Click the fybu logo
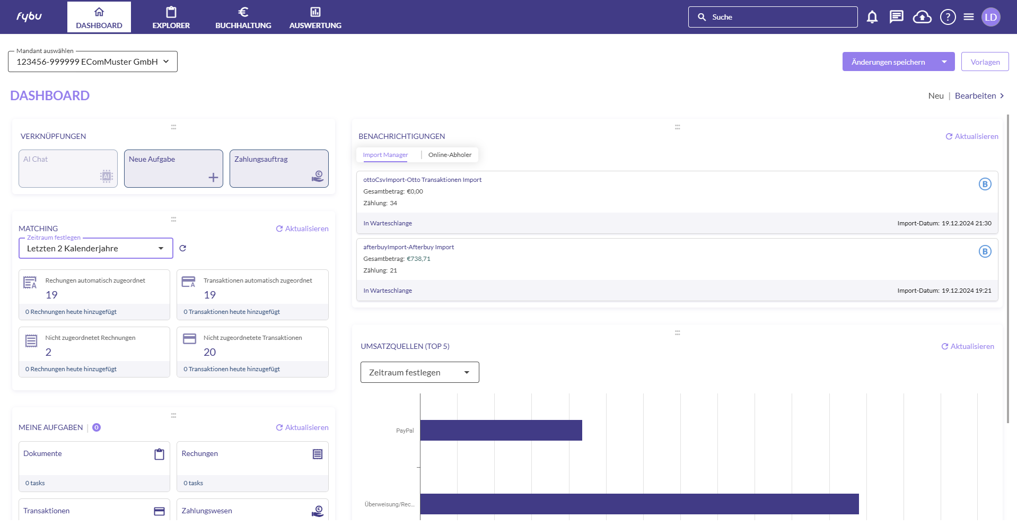1017x526 pixels. (29, 16)
